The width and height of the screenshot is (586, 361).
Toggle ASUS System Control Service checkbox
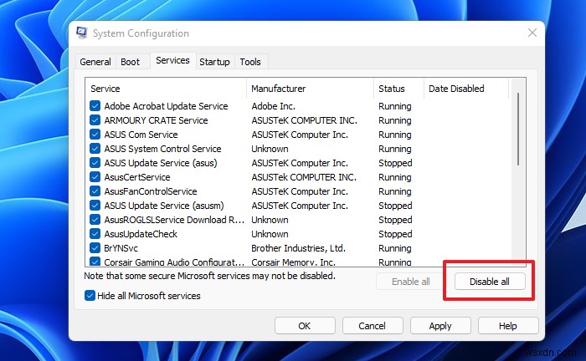95,149
